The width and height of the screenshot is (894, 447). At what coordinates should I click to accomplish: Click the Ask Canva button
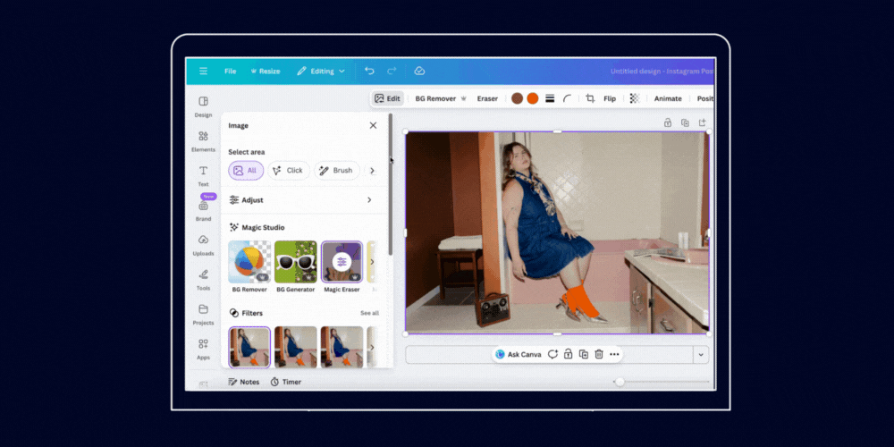[x=519, y=354]
